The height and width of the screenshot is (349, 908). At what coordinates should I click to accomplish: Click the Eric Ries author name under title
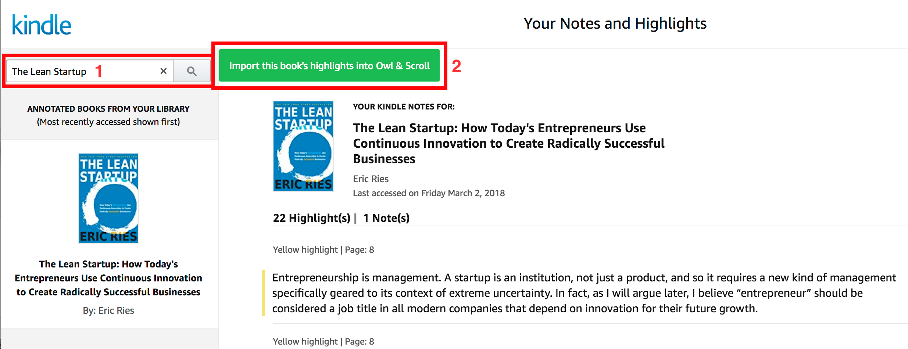tap(371, 179)
